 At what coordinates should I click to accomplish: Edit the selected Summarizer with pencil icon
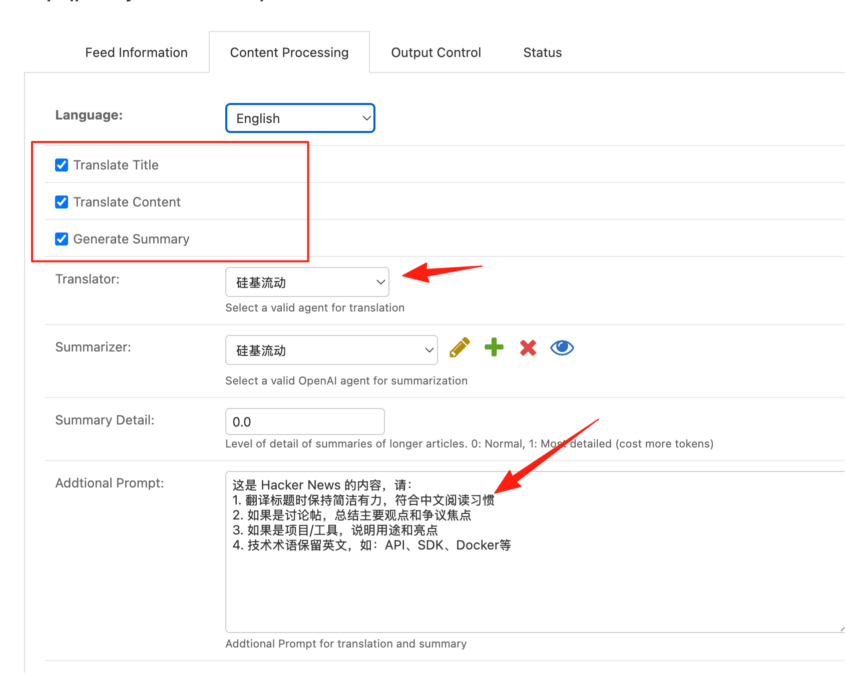(x=460, y=347)
